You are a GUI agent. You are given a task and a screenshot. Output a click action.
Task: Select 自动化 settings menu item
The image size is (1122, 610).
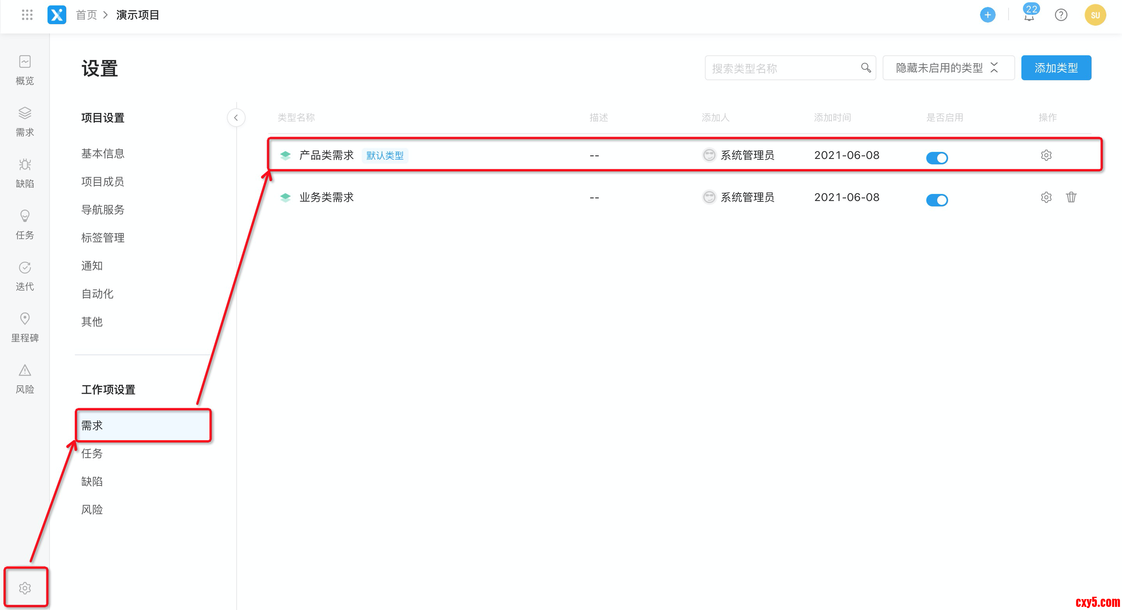click(97, 294)
